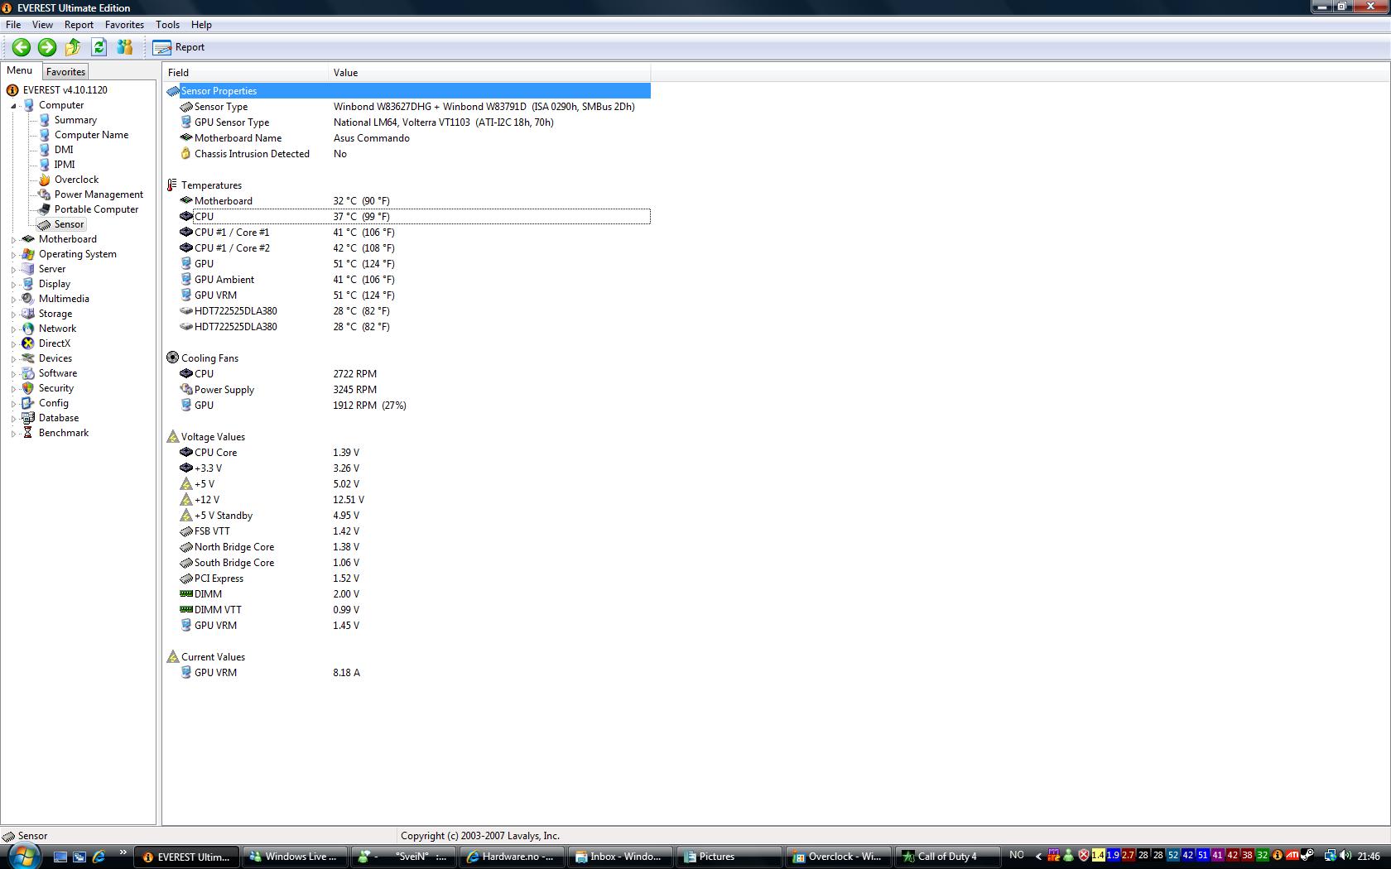Click the Security shield icon in tree

[x=28, y=388]
